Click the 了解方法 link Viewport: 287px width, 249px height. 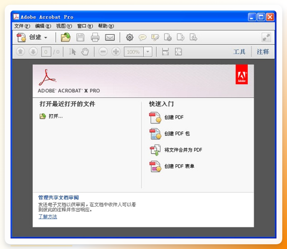(x=48, y=217)
